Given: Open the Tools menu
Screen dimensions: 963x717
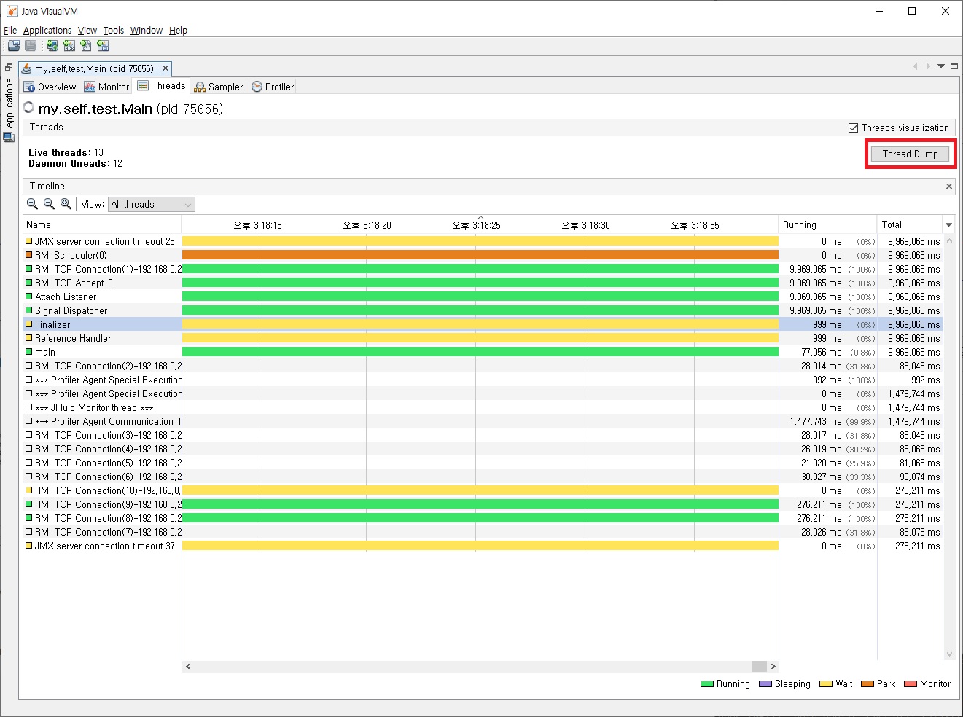Looking at the screenshot, I should click(114, 31).
